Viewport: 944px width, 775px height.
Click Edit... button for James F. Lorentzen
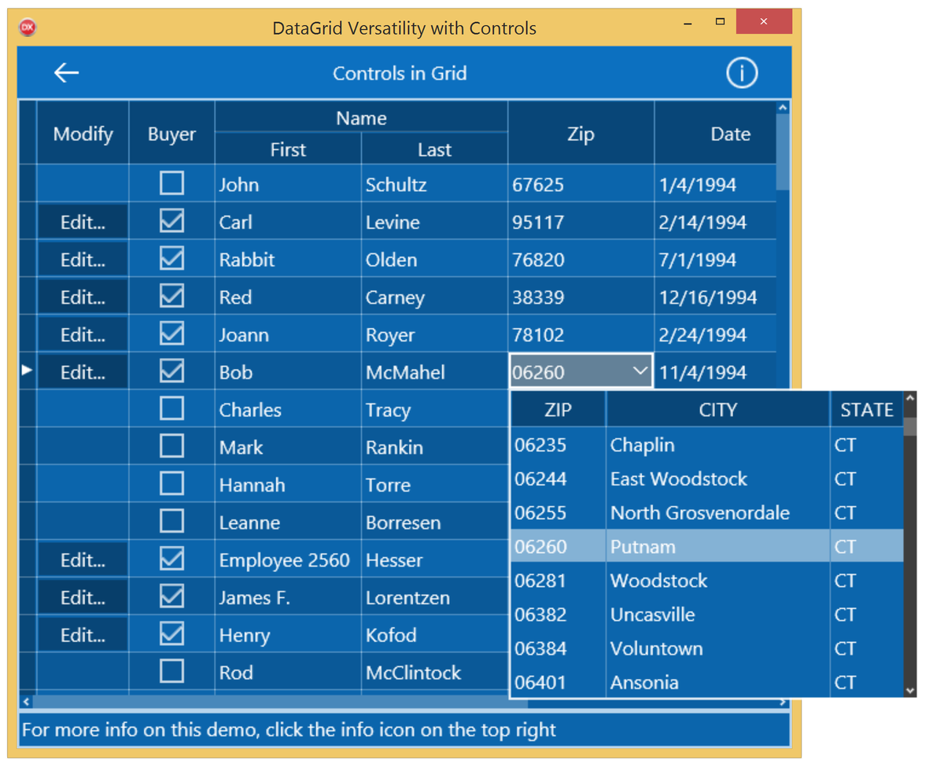tap(83, 597)
